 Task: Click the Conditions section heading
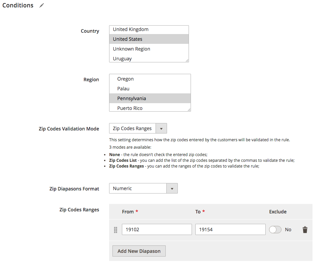pos(18,5)
